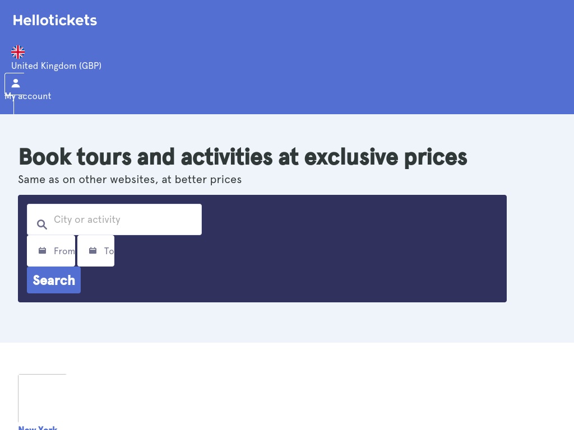Follow the New York link
Viewport: 574px width, 430px height.
(38, 428)
